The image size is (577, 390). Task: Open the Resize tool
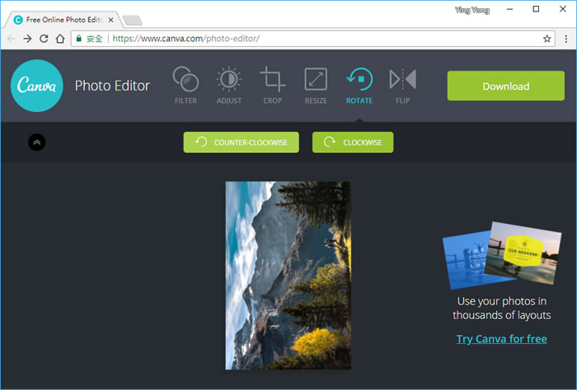tap(316, 86)
